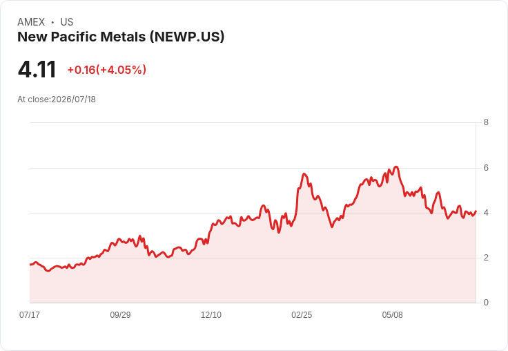508x351 pixels.
Task: Click the rightmost end of the price line
Action: pos(476,211)
